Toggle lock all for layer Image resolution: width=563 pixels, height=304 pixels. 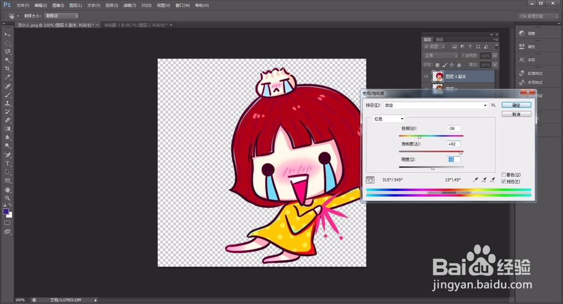[x=459, y=65]
